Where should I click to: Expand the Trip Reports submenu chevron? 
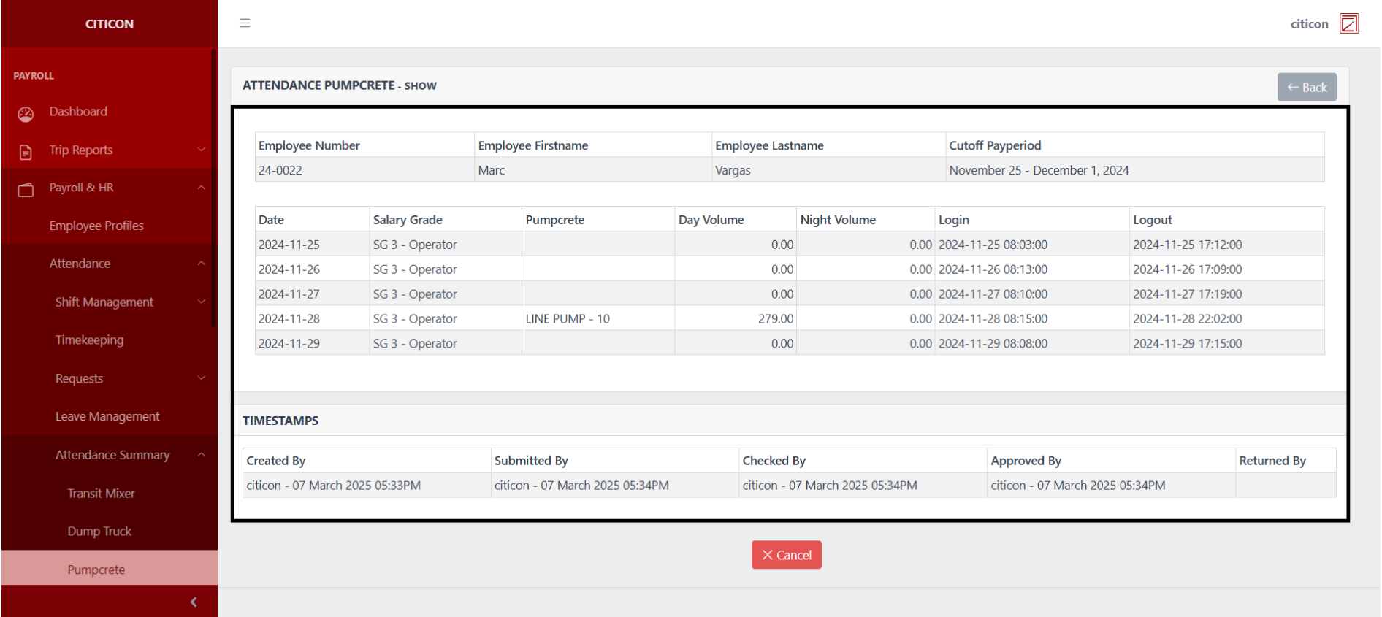pos(201,150)
